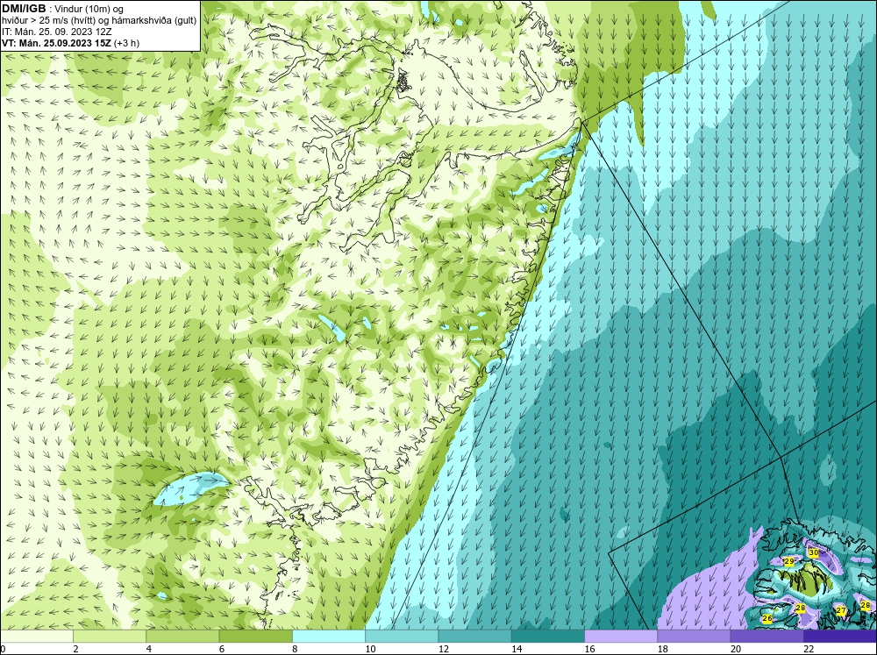This screenshot has height=655, width=877.
Task: Click the legend scale number 6
Action: [222, 649]
